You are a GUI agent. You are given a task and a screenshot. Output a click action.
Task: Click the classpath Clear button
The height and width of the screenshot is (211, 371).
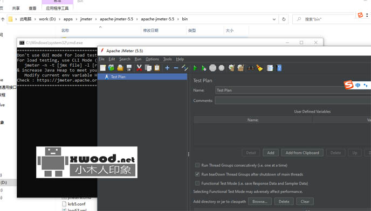(x=305, y=201)
